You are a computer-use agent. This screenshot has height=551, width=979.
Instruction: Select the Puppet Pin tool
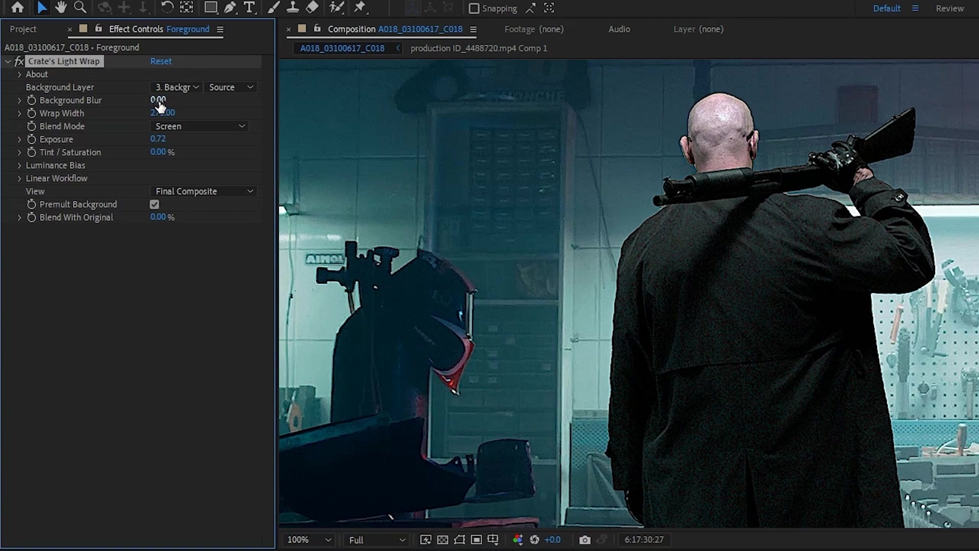click(360, 7)
